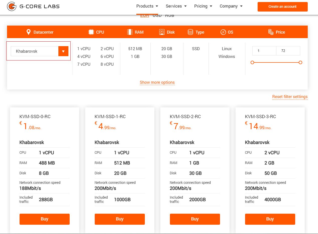The image size is (318, 234).
Task: Buy the KVM-SSD-3-RC plan
Action: point(270,219)
